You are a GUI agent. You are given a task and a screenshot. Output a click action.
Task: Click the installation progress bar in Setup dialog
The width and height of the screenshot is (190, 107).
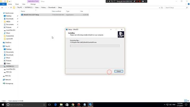95,46
